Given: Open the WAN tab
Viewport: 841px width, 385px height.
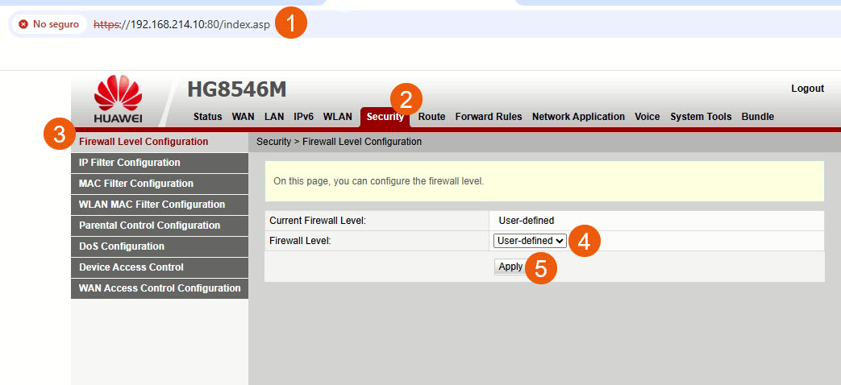Looking at the screenshot, I should pyautogui.click(x=243, y=117).
